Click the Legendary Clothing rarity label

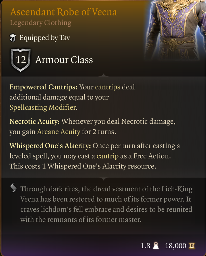tap(41, 23)
